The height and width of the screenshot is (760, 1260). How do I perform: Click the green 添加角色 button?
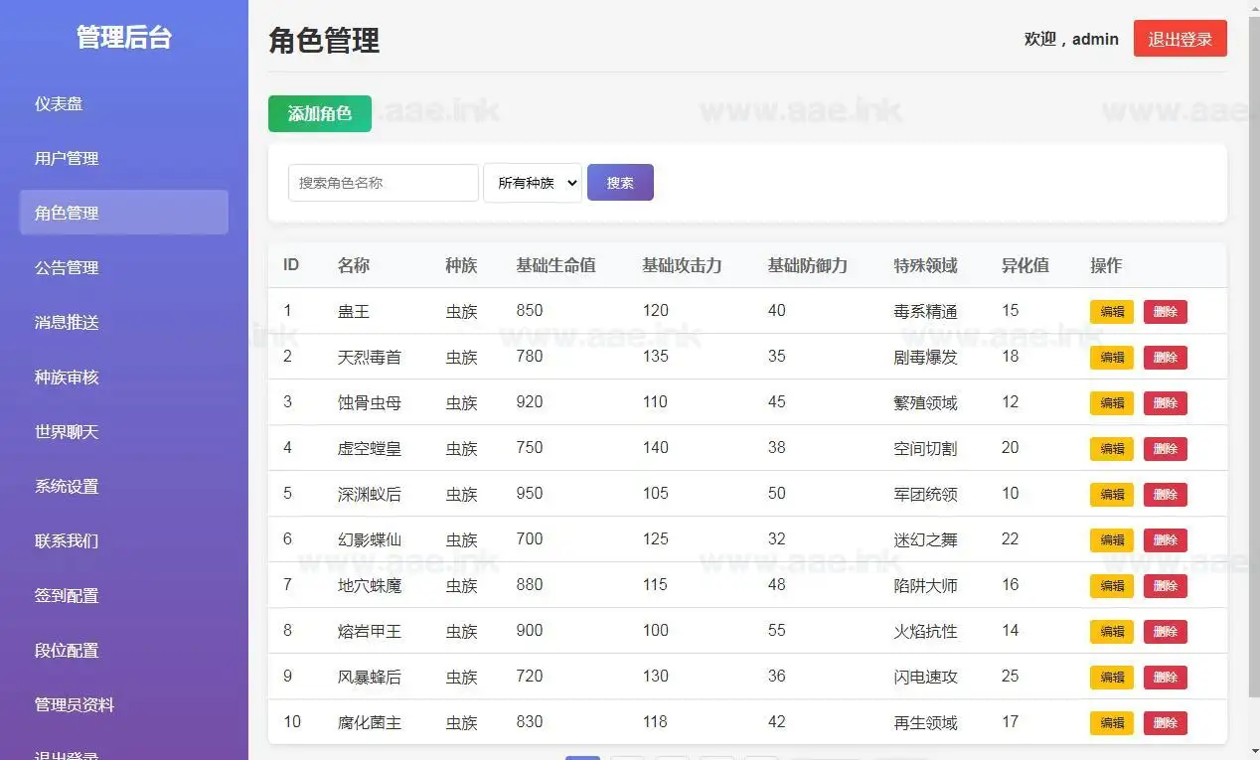click(319, 113)
